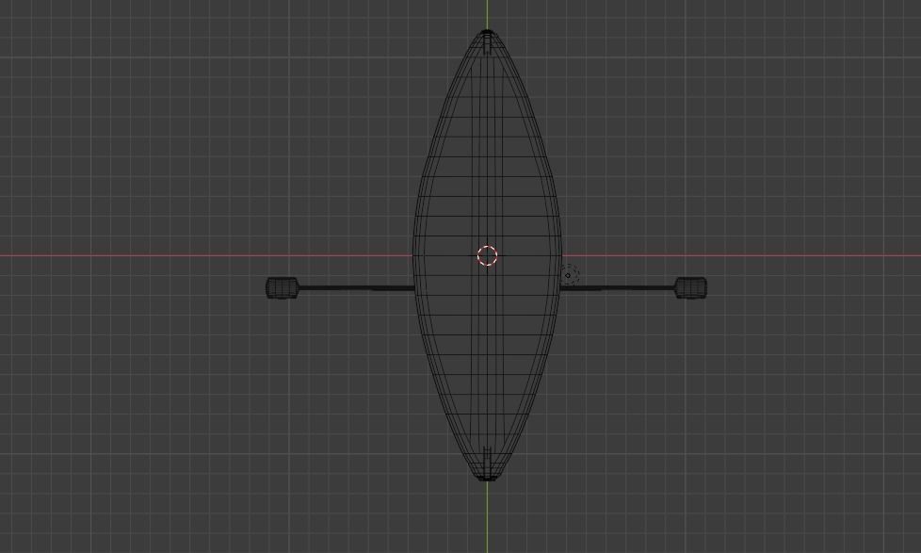
Task: Click the red-white 3D cursor at hull center
Action: (x=487, y=255)
